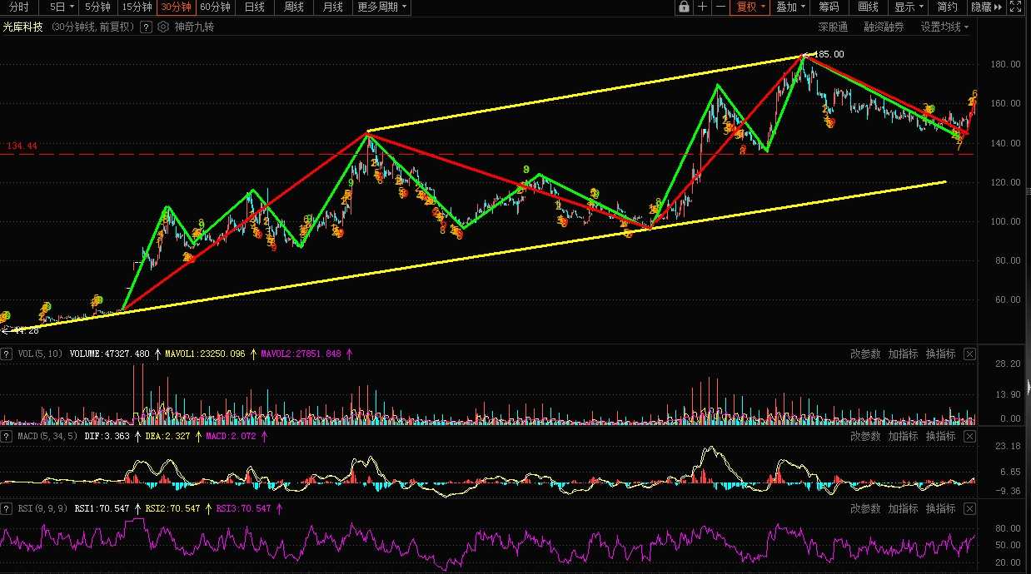Select the 30分钟 period
Viewport: 1031px width, 574px height.
[x=176, y=7]
